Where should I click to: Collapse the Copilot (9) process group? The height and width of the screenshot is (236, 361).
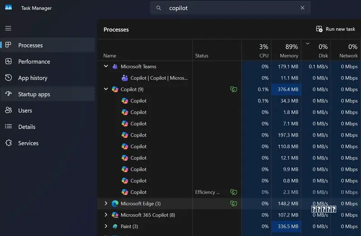[x=106, y=89]
